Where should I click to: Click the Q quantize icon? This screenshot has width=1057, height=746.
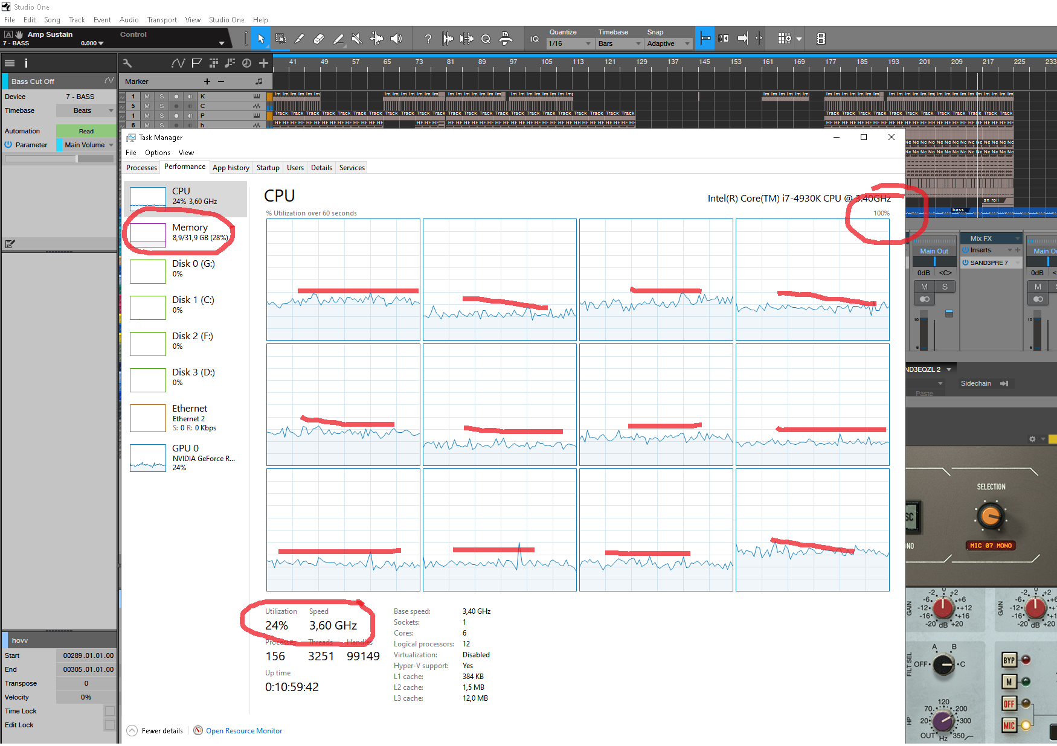[486, 39]
